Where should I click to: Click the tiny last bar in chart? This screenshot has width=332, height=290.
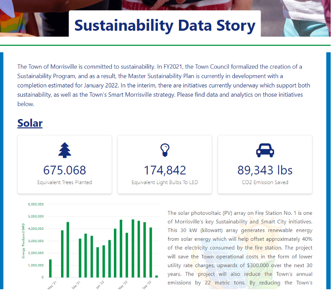157,276
